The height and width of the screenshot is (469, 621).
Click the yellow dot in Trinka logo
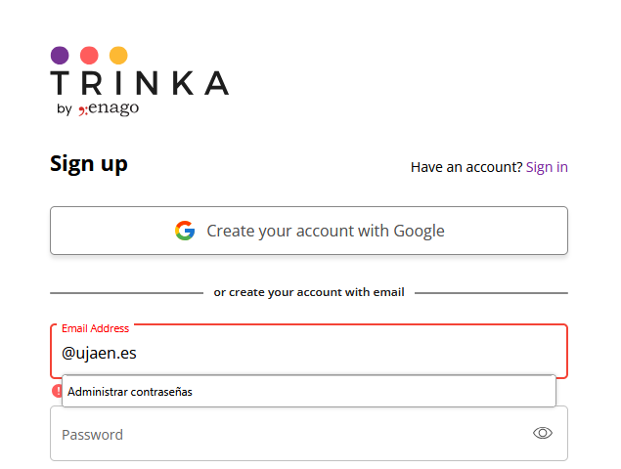click(x=118, y=56)
